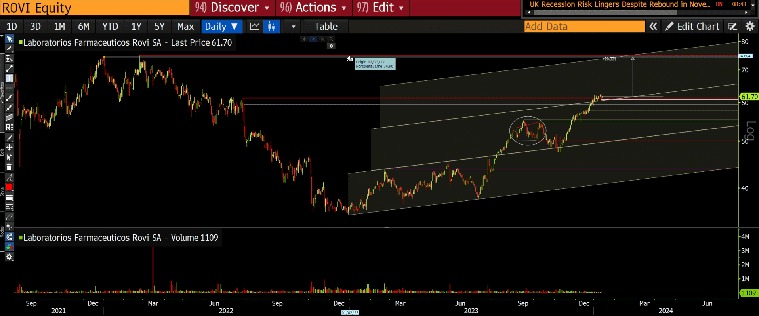The width and height of the screenshot is (759, 316).
Task: Select the 1D time range
Action: (12, 27)
